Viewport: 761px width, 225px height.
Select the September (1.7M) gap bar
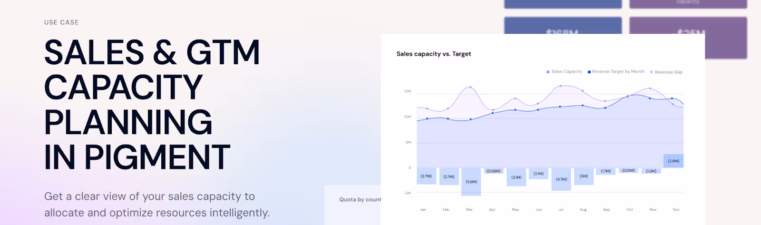click(606, 171)
